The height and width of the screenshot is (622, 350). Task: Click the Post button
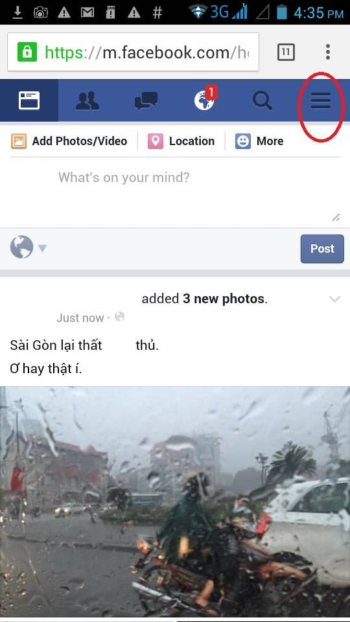click(322, 249)
